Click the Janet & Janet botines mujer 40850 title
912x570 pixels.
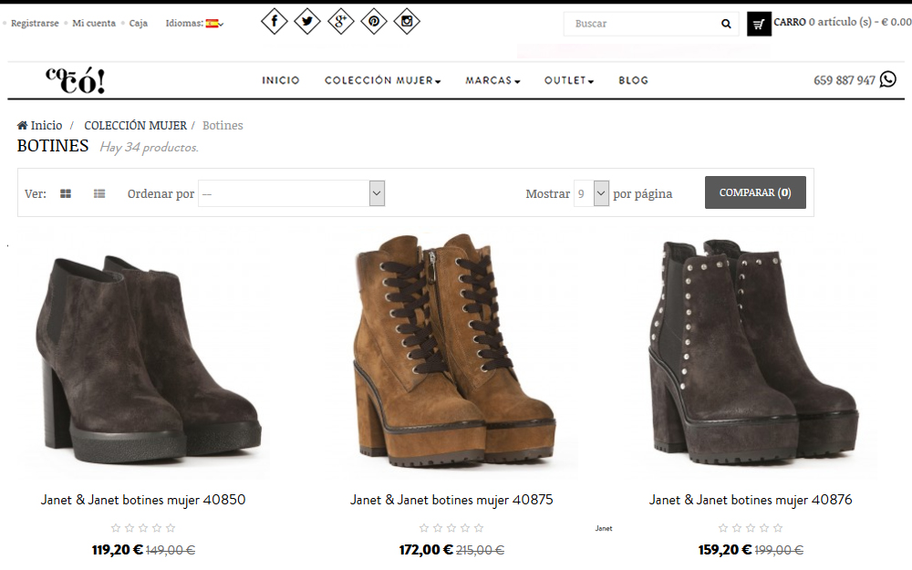click(x=143, y=500)
